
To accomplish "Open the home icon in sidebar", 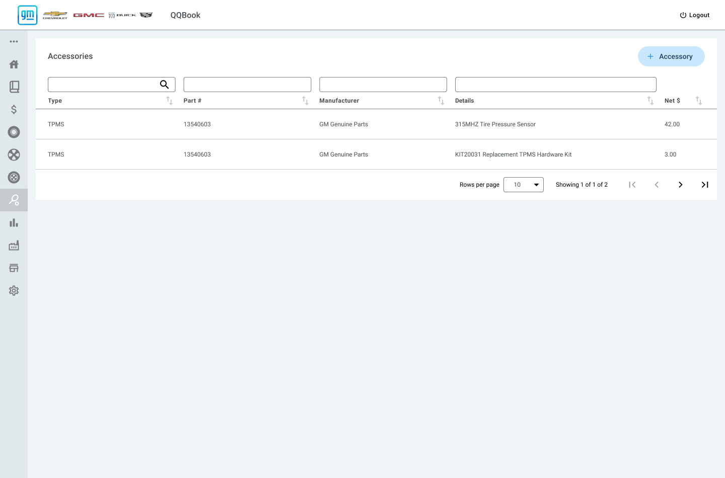I will tap(14, 64).
